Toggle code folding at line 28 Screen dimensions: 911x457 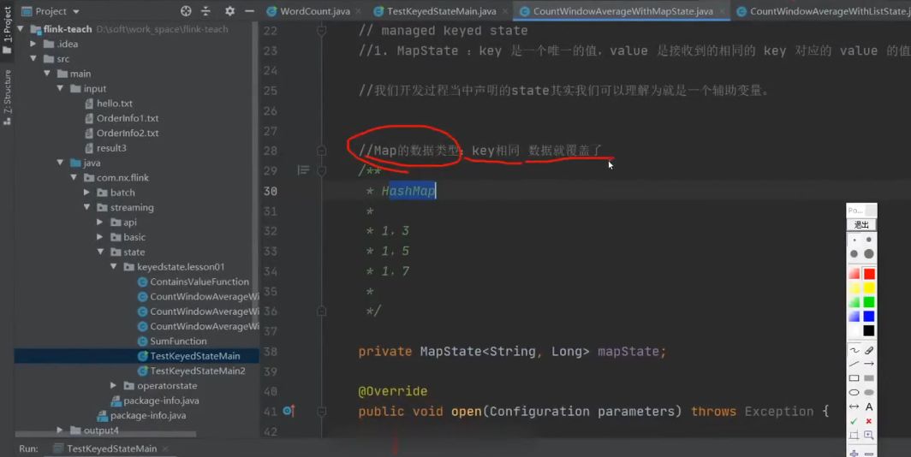321,151
